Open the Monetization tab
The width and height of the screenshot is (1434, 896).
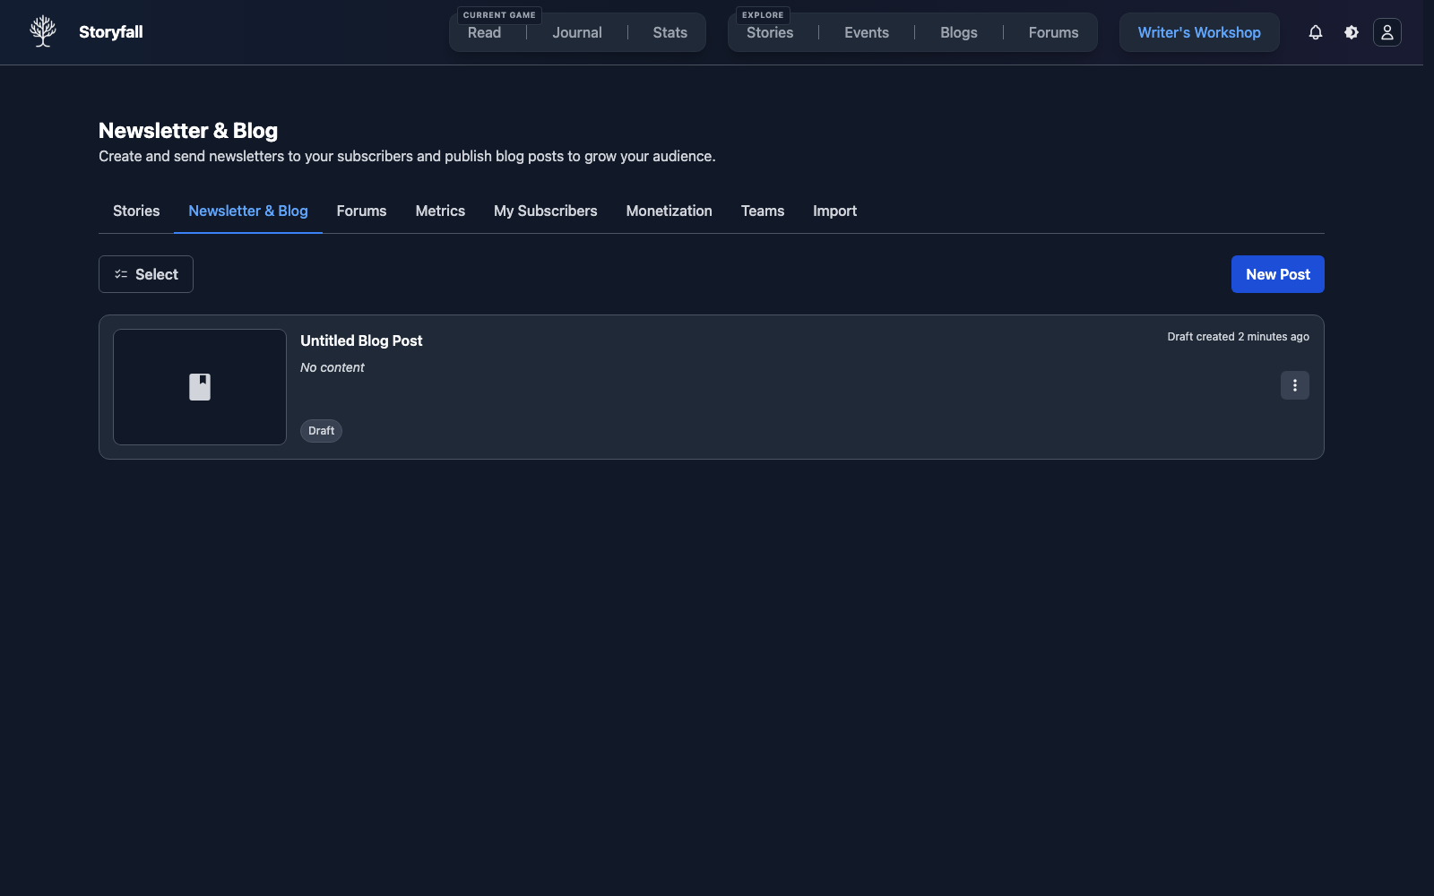click(x=669, y=211)
